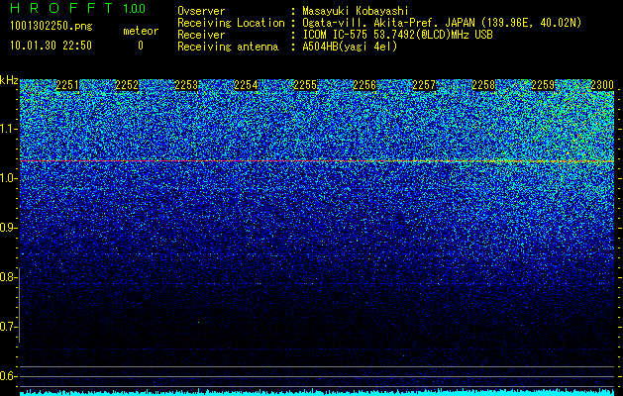This screenshot has width=623, height=396.
Task: Click the observer name Masayuki Kobayashi
Action: coord(356,11)
